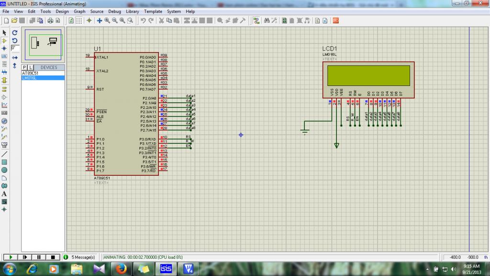Screen dimensions: 490x276
Task: Open the Print icon in toolbar
Action: [x=50, y=21]
